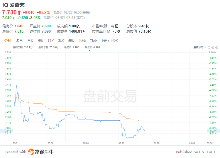Image resolution: width=220 pixels, height=158 pixels.
Task: Click the +0.52% change value
Action: 43,13
